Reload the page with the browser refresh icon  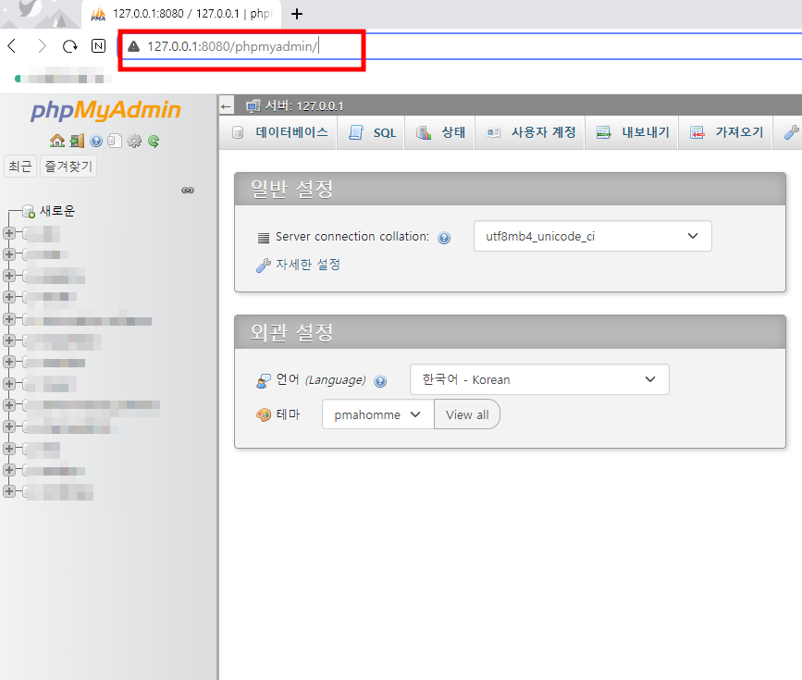pyautogui.click(x=70, y=46)
